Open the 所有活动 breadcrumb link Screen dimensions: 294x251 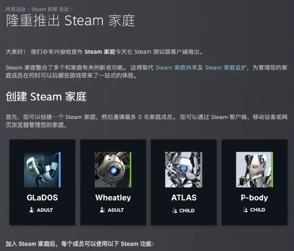(x=15, y=9)
